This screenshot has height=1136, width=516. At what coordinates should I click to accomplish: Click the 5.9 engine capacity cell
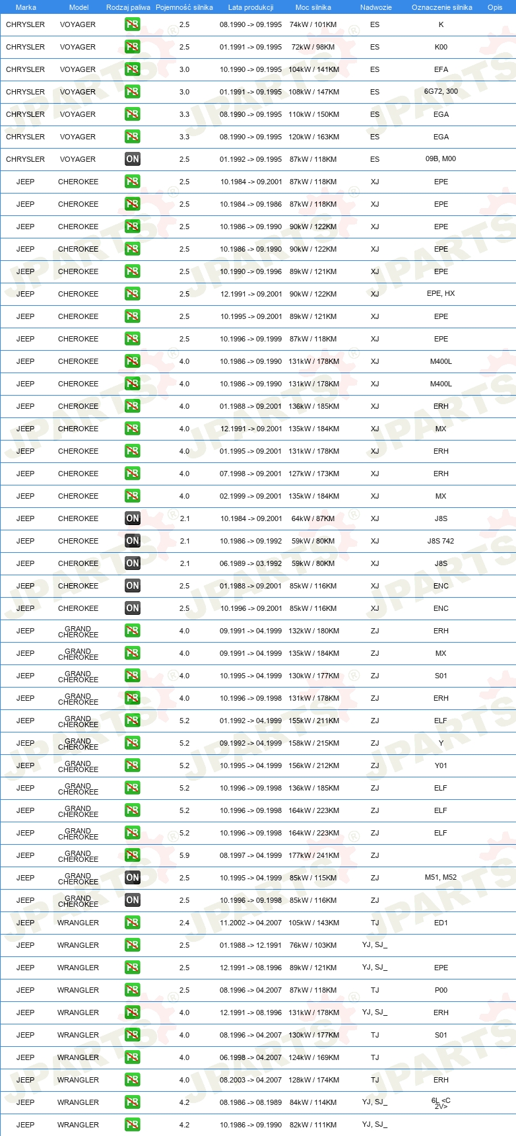pos(184,855)
